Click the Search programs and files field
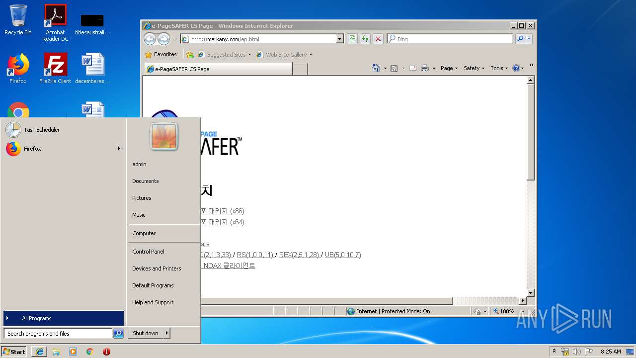Screen dimensions: 636x358 (x=58, y=334)
